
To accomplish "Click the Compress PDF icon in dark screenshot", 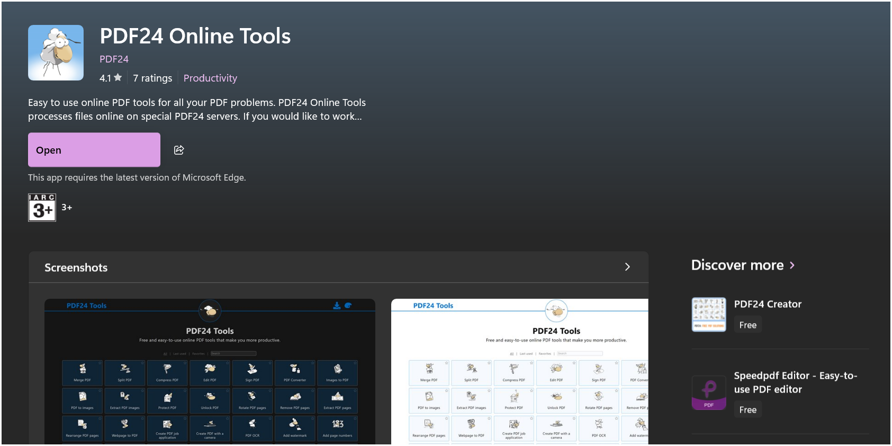I will pos(167,373).
